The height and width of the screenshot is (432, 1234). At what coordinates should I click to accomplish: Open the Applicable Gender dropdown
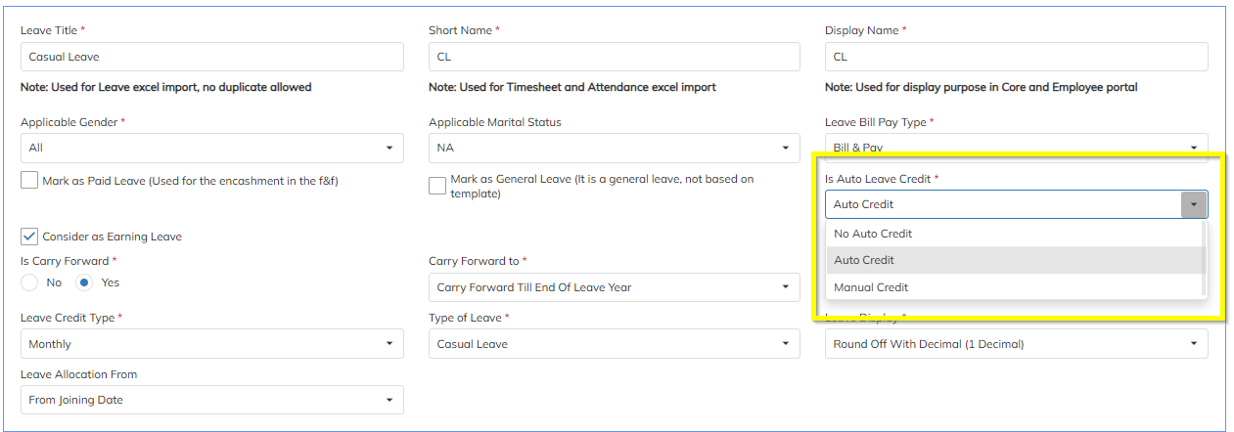211,148
